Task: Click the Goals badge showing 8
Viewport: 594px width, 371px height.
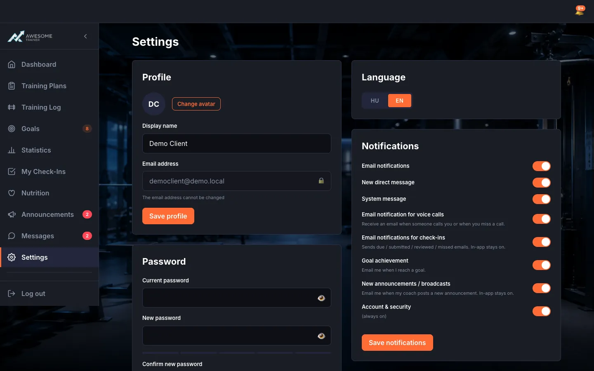Action: (87, 129)
